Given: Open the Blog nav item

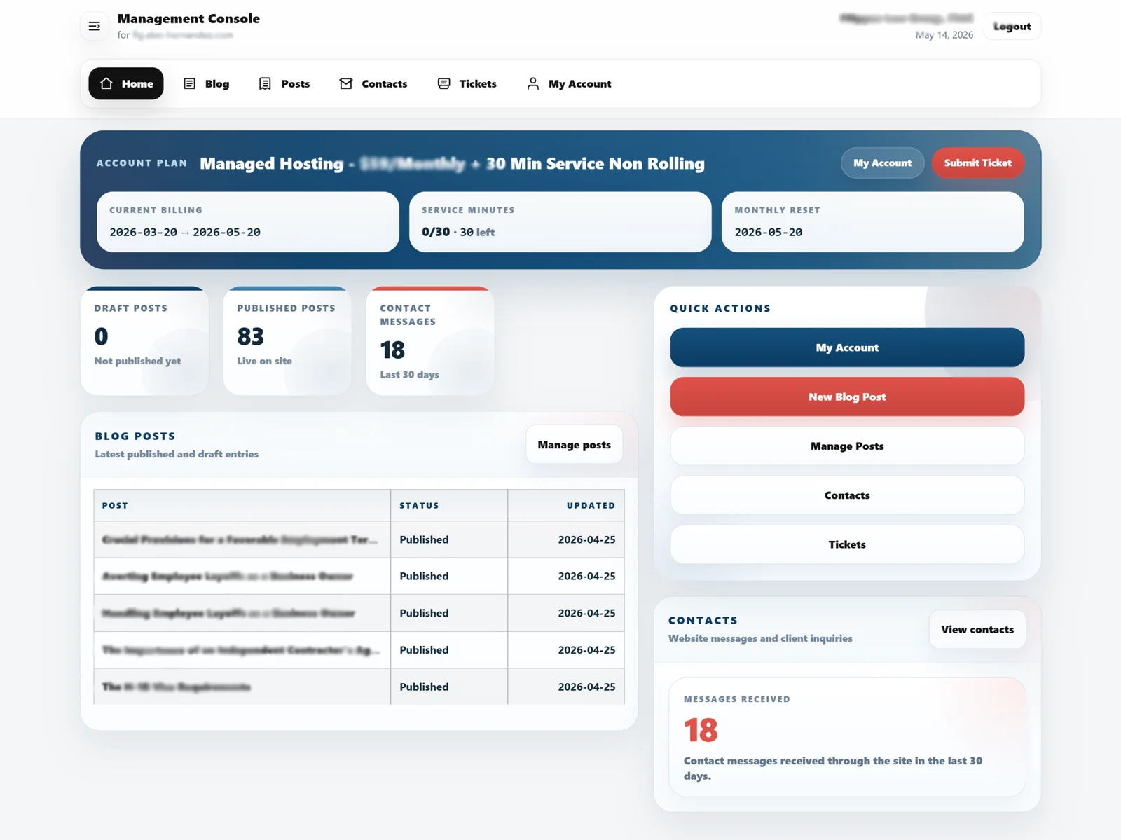Looking at the screenshot, I should 207,83.
